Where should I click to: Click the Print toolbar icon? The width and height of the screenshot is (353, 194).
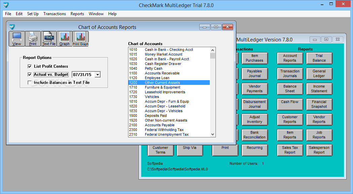[x=33, y=39]
